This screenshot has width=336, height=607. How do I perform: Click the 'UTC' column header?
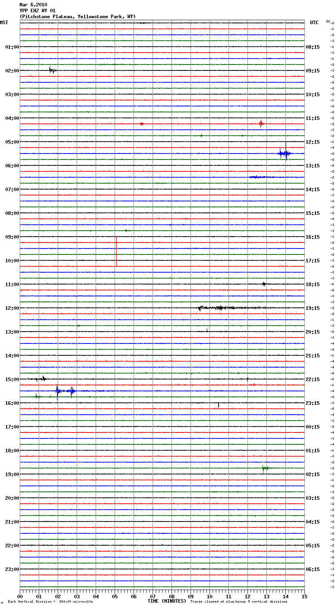click(x=314, y=23)
